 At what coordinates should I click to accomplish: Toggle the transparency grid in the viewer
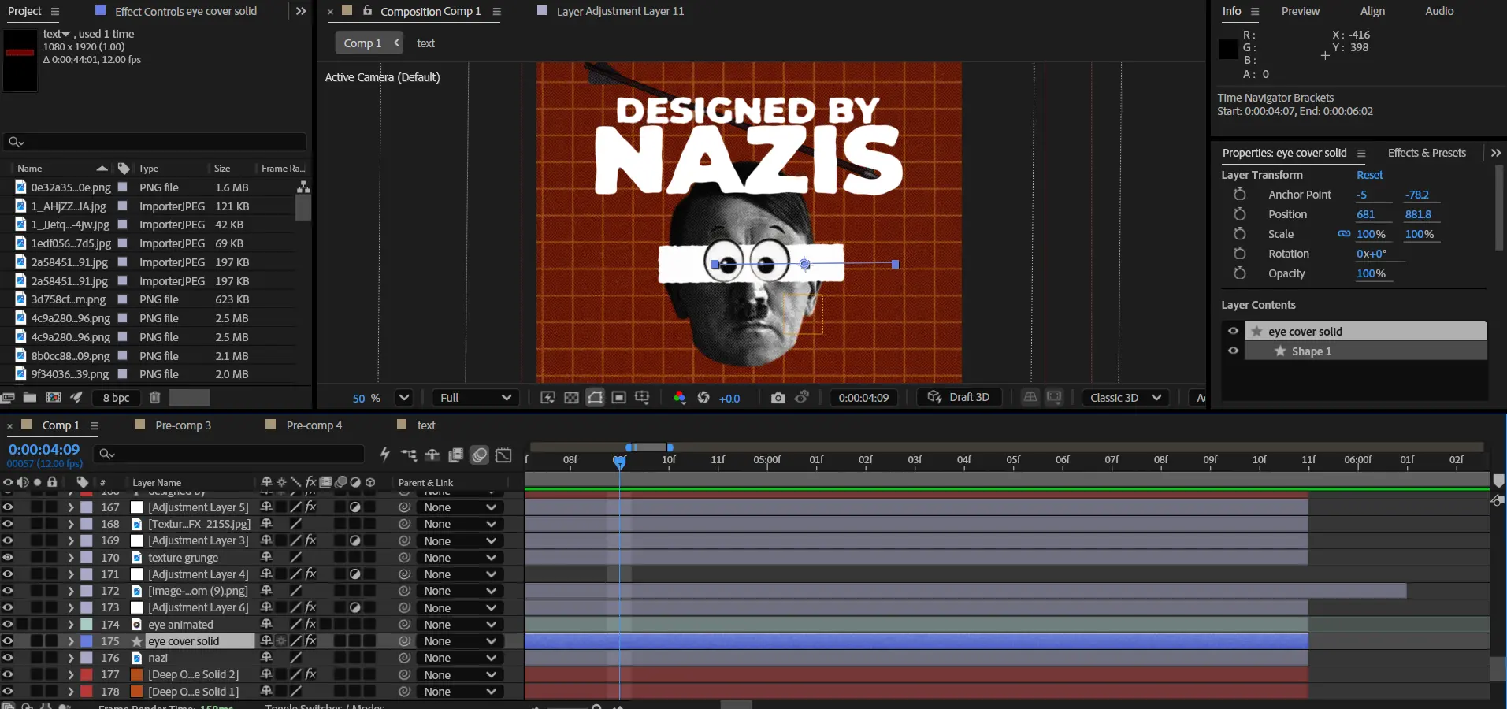pos(571,398)
